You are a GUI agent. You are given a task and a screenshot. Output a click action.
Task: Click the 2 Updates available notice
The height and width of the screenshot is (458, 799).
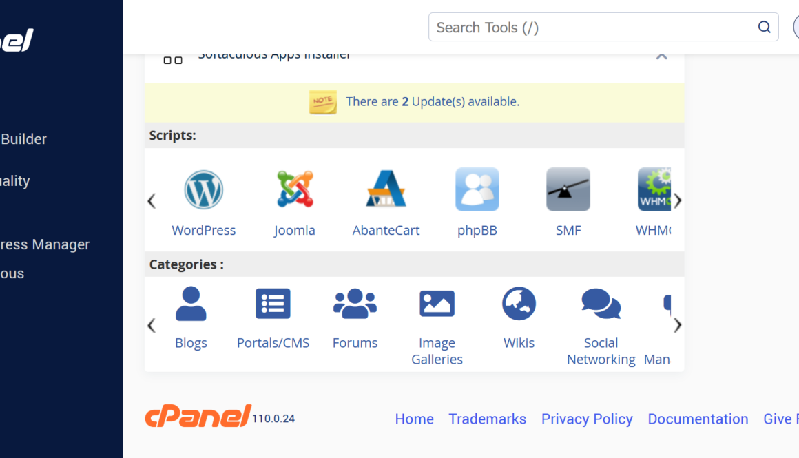pyautogui.click(x=432, y=102)
